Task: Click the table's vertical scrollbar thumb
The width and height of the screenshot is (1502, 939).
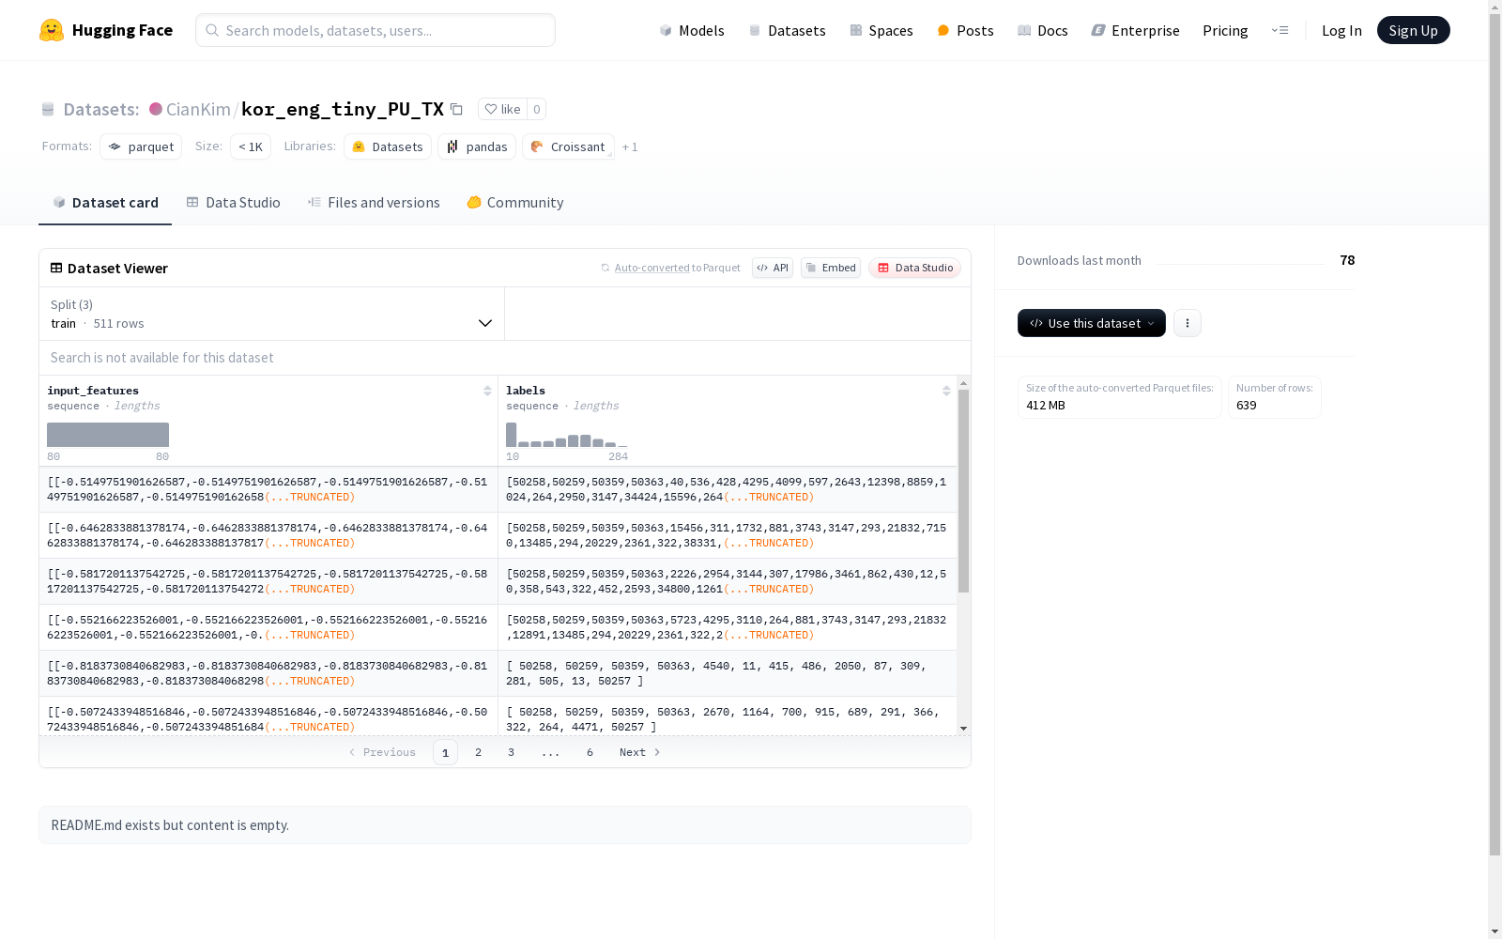Action: tap(963, 491)
